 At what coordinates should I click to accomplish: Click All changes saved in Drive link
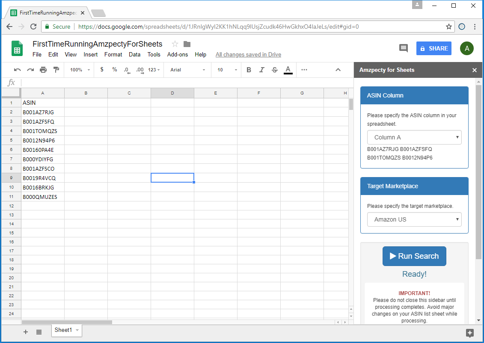coord(248,54)
